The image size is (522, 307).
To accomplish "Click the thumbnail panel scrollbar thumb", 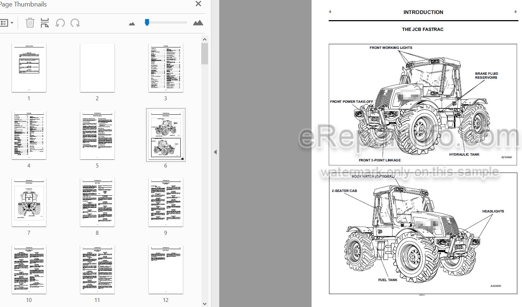I will pyautogui.click(x=204, y=54).
